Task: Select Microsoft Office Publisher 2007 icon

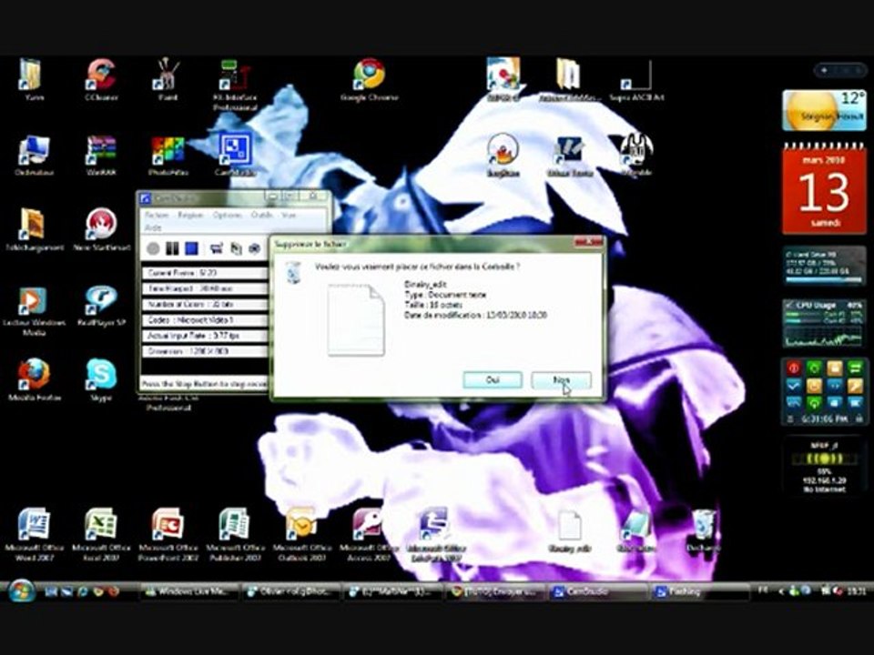Action: 235,534
